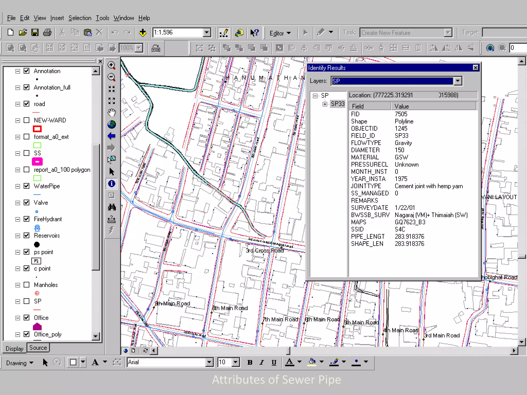Open the Find binoculars tool
This screenshot has width=527, height=395.
[x=111, y=207]
